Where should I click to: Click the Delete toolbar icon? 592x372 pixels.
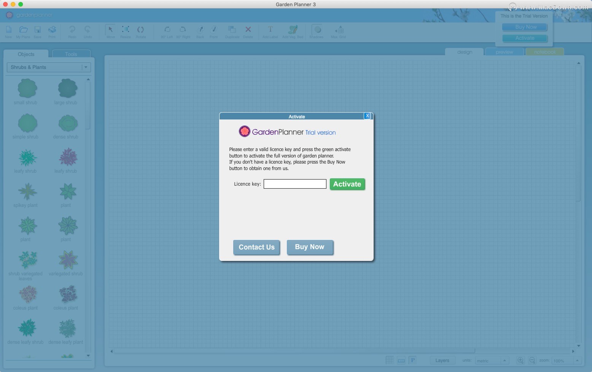pyautogui.click(x=248, y=30)
